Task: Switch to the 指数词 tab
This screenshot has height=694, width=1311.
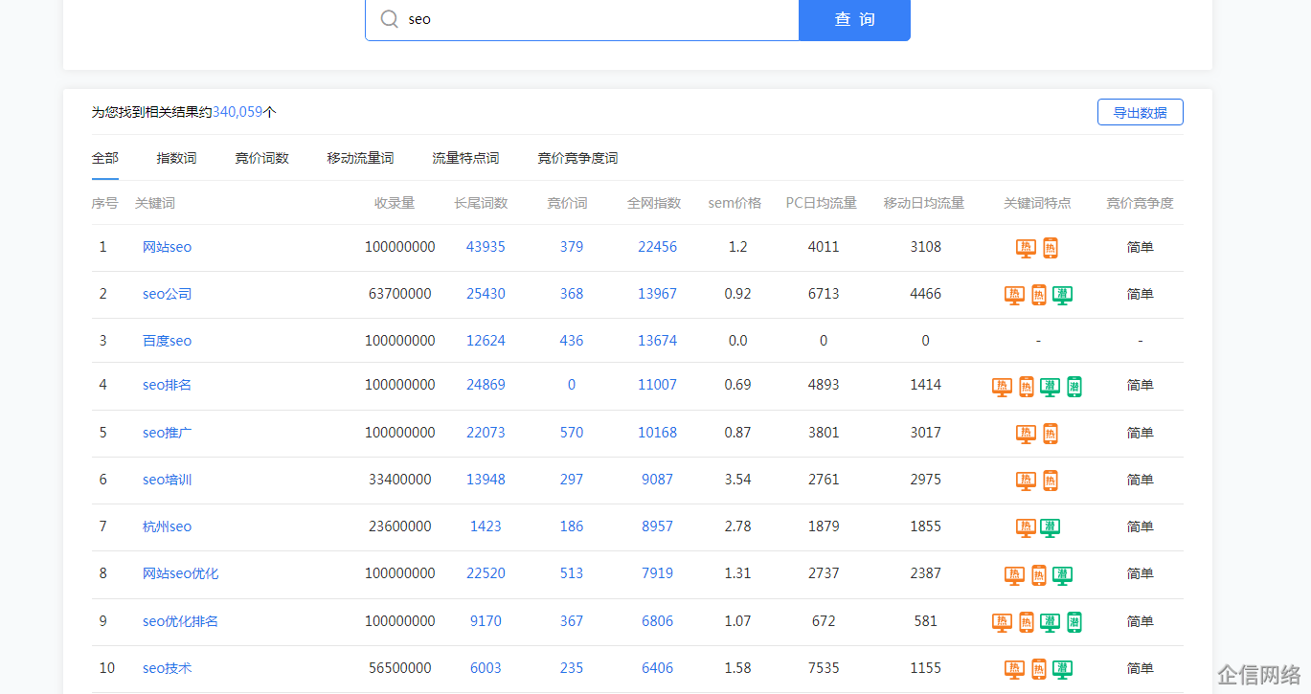Action: tap(176, 158)
